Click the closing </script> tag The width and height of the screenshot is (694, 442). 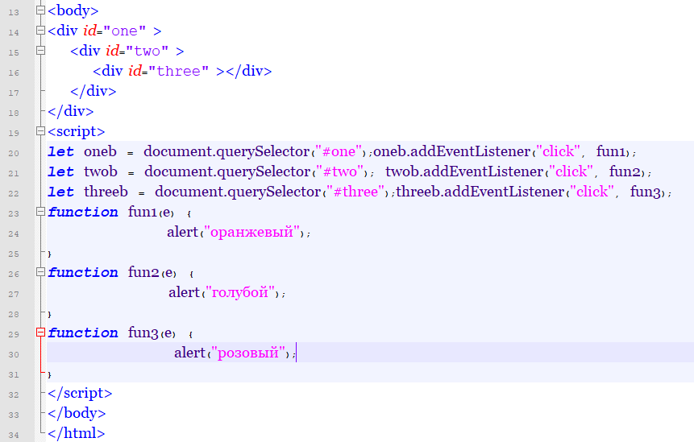[x=80, y=394]
